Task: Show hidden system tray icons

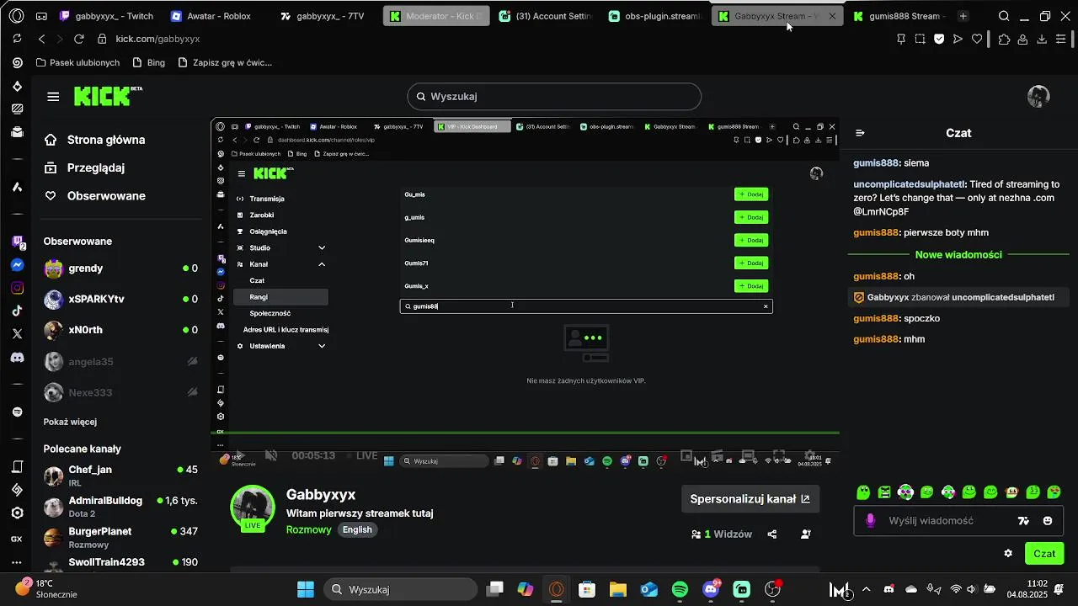Action: pyautogui.click(x=866, y=589)
